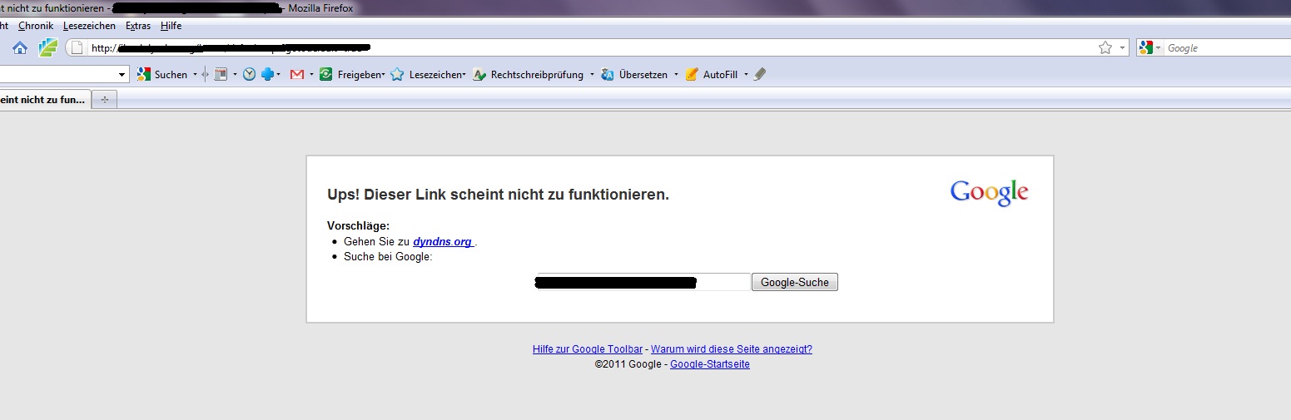The image size is (1291, 420).
Task: Click the Übersetzen translate button
Action: [634, 75]
